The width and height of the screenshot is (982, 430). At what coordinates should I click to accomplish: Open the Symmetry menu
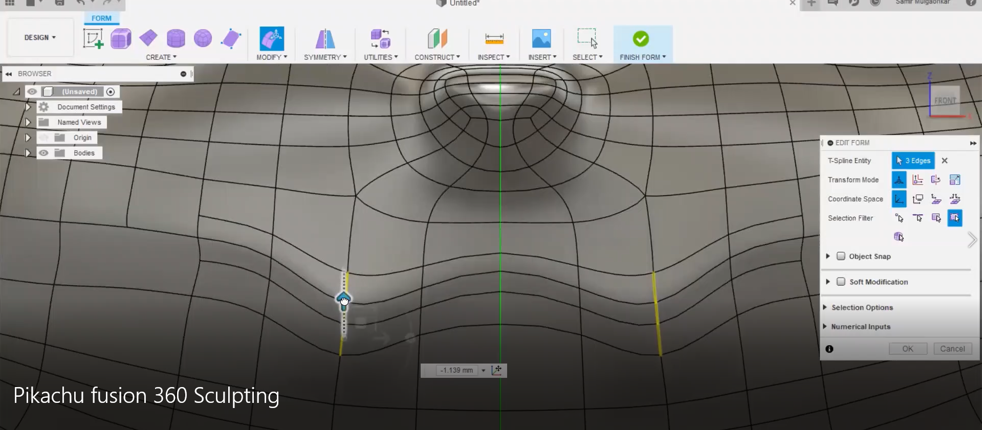(x=325, y=57)
